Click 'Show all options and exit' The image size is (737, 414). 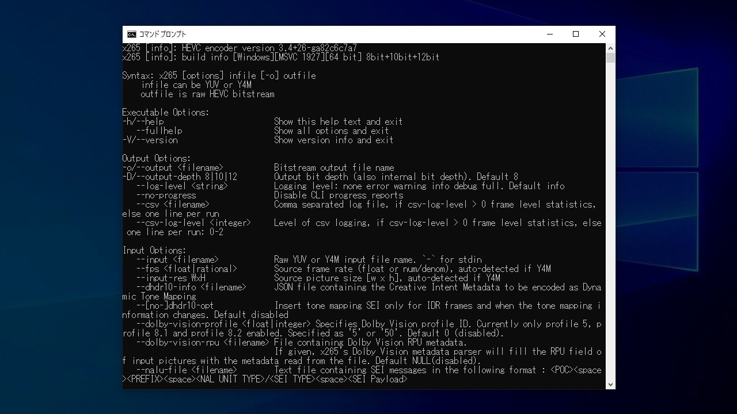point(332,131)
